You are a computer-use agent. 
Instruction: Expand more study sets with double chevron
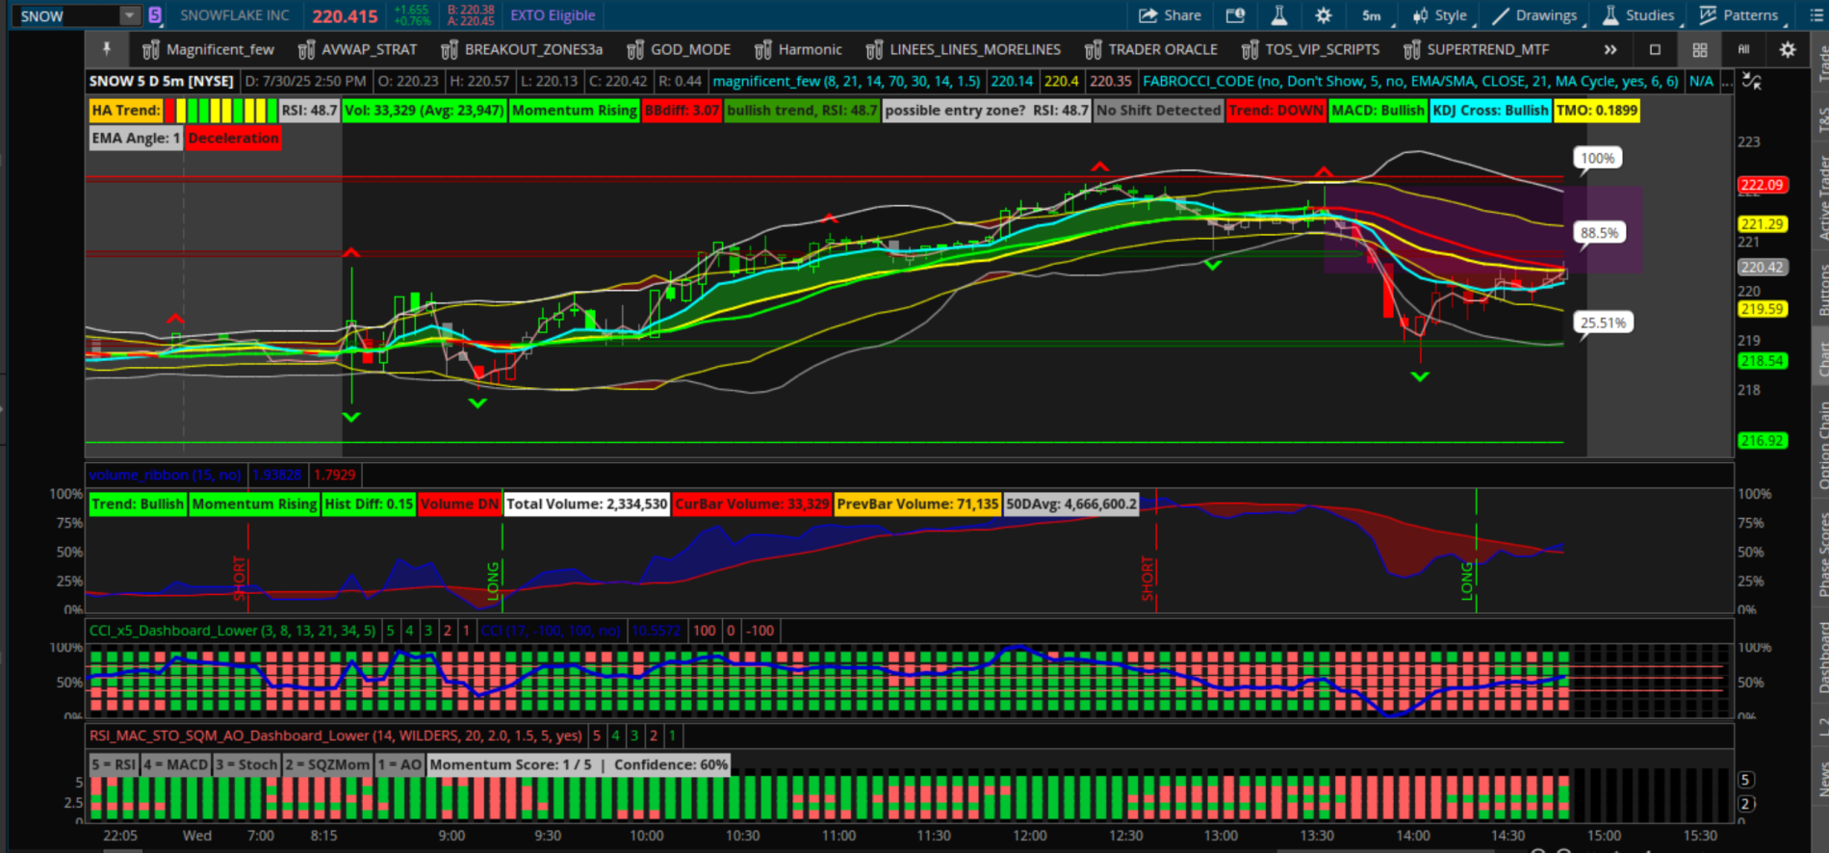1610,49
